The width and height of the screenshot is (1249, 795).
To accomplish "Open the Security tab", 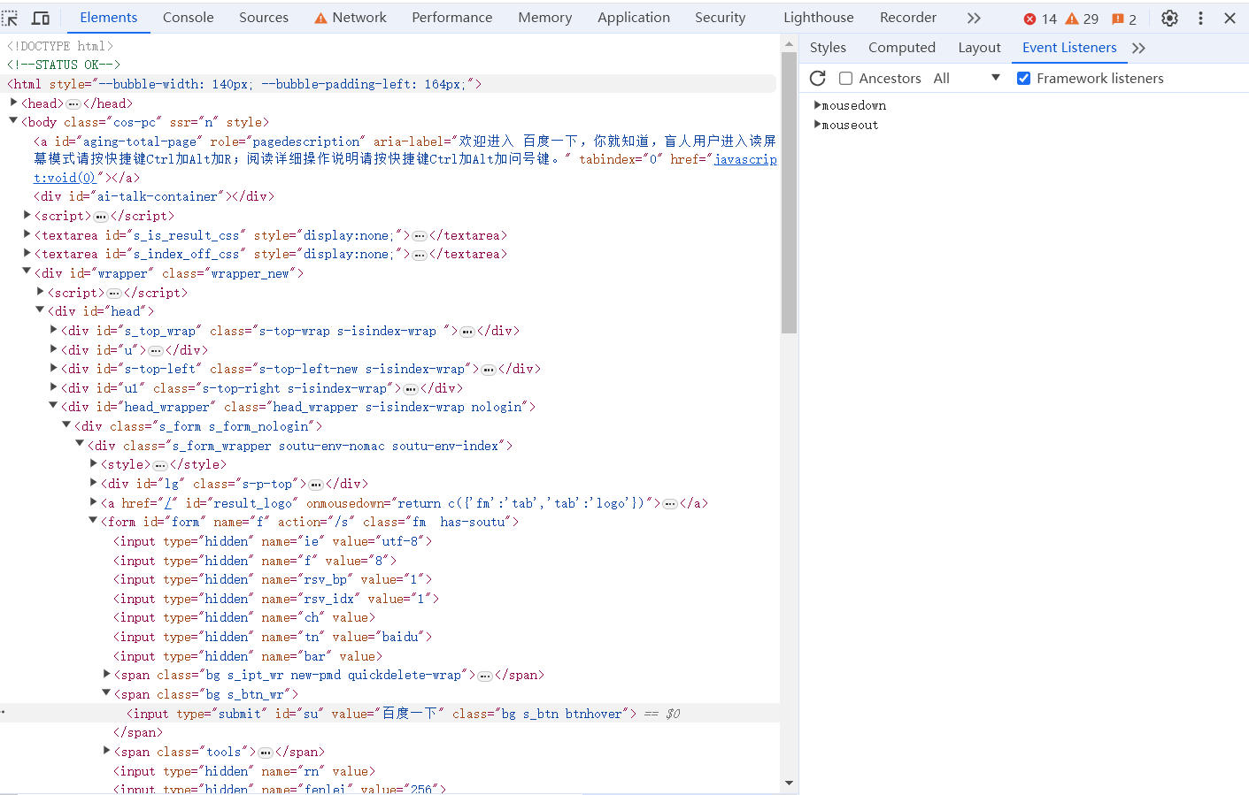I will coord(720,18).
